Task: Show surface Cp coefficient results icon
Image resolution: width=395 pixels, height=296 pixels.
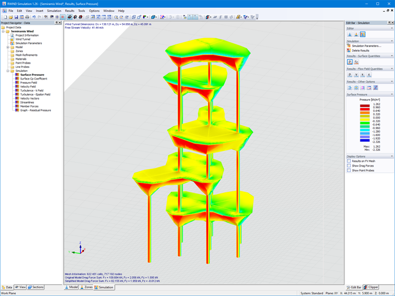Action: pos(356,62)
